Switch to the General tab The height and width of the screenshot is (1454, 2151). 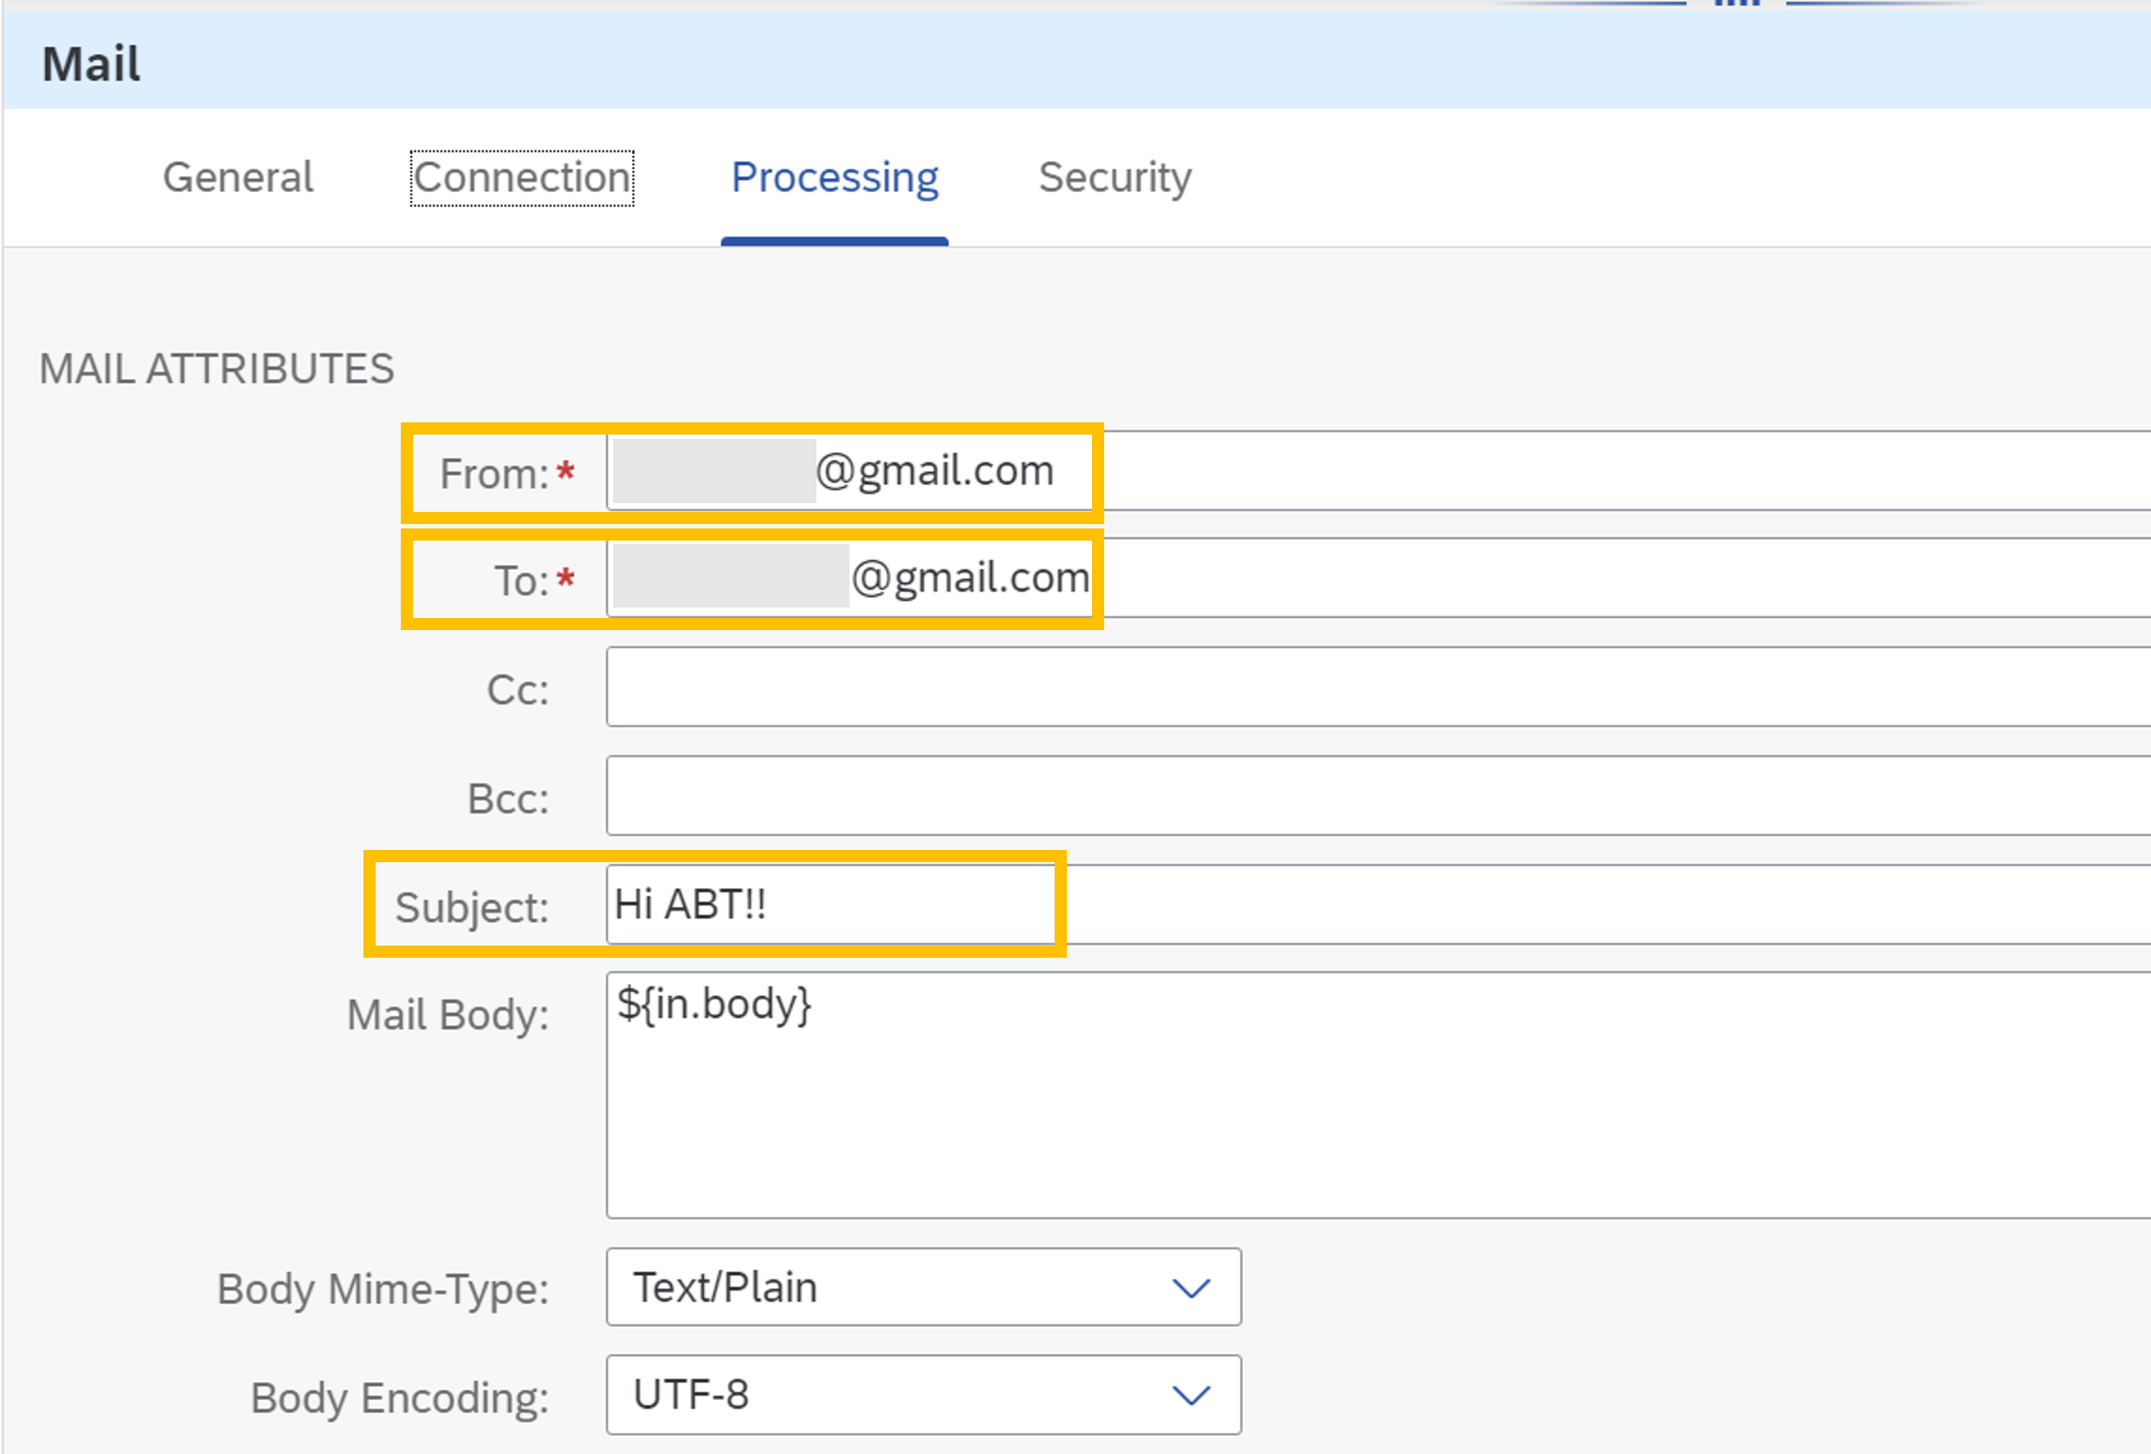238,177
